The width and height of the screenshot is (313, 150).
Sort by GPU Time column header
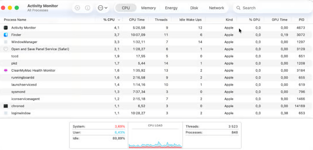tap(280, 20)
